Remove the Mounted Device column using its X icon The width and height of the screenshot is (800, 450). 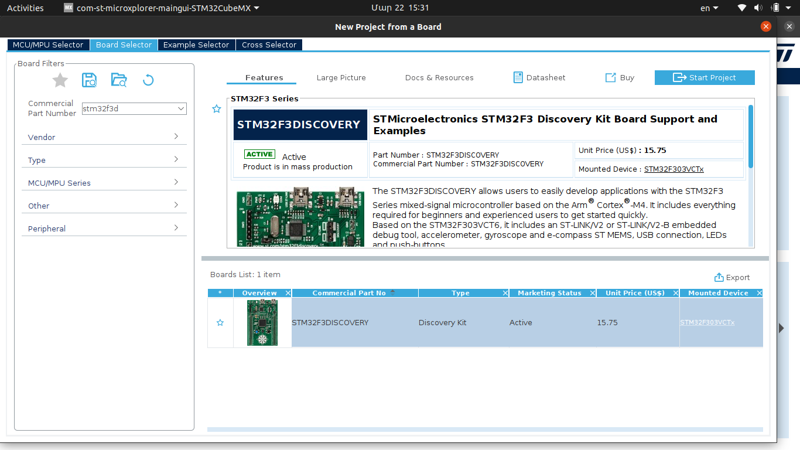click(760, 293)
